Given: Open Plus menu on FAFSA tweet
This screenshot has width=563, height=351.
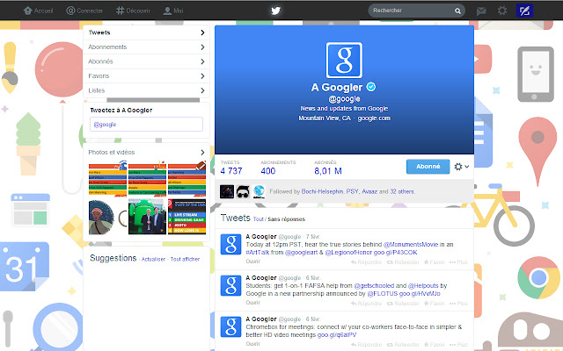Looking at the screenshot, I should click(x=458, y=304).
